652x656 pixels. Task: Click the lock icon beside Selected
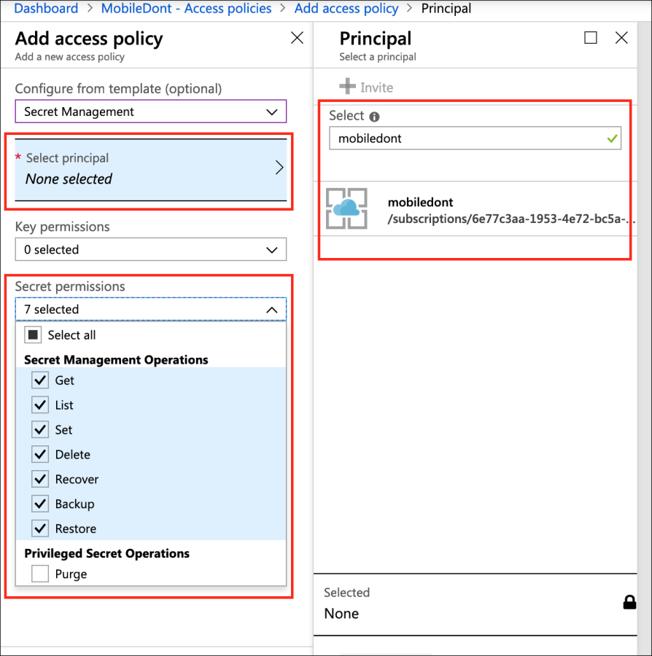pos(629,603)
